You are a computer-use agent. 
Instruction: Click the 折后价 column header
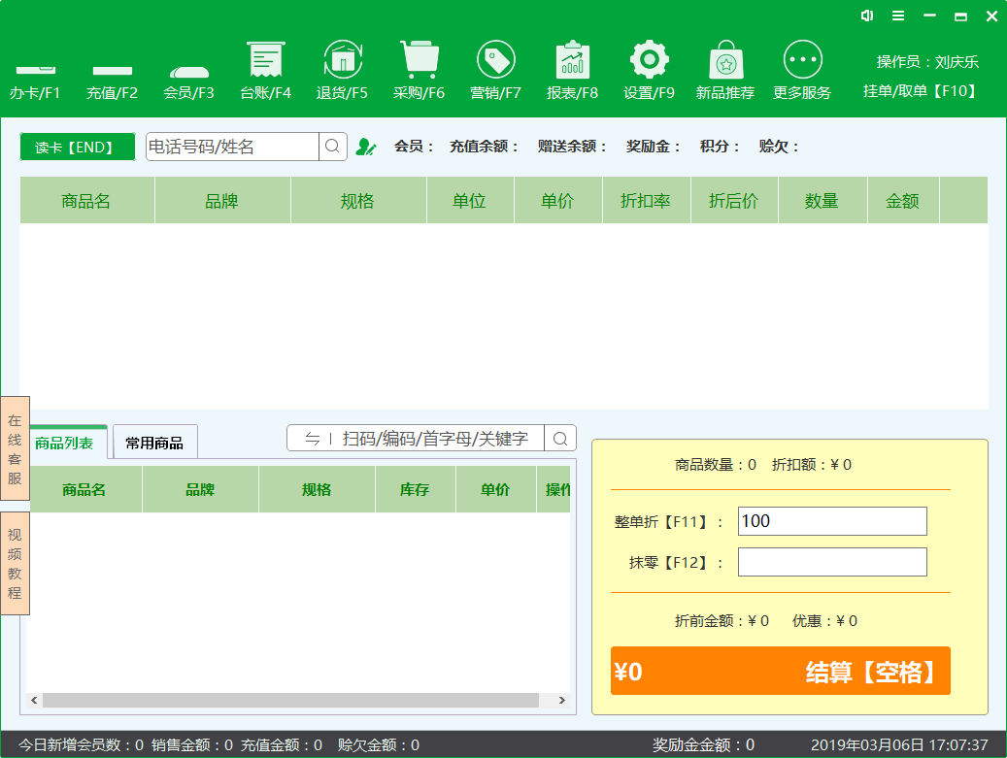click(733, 201)
